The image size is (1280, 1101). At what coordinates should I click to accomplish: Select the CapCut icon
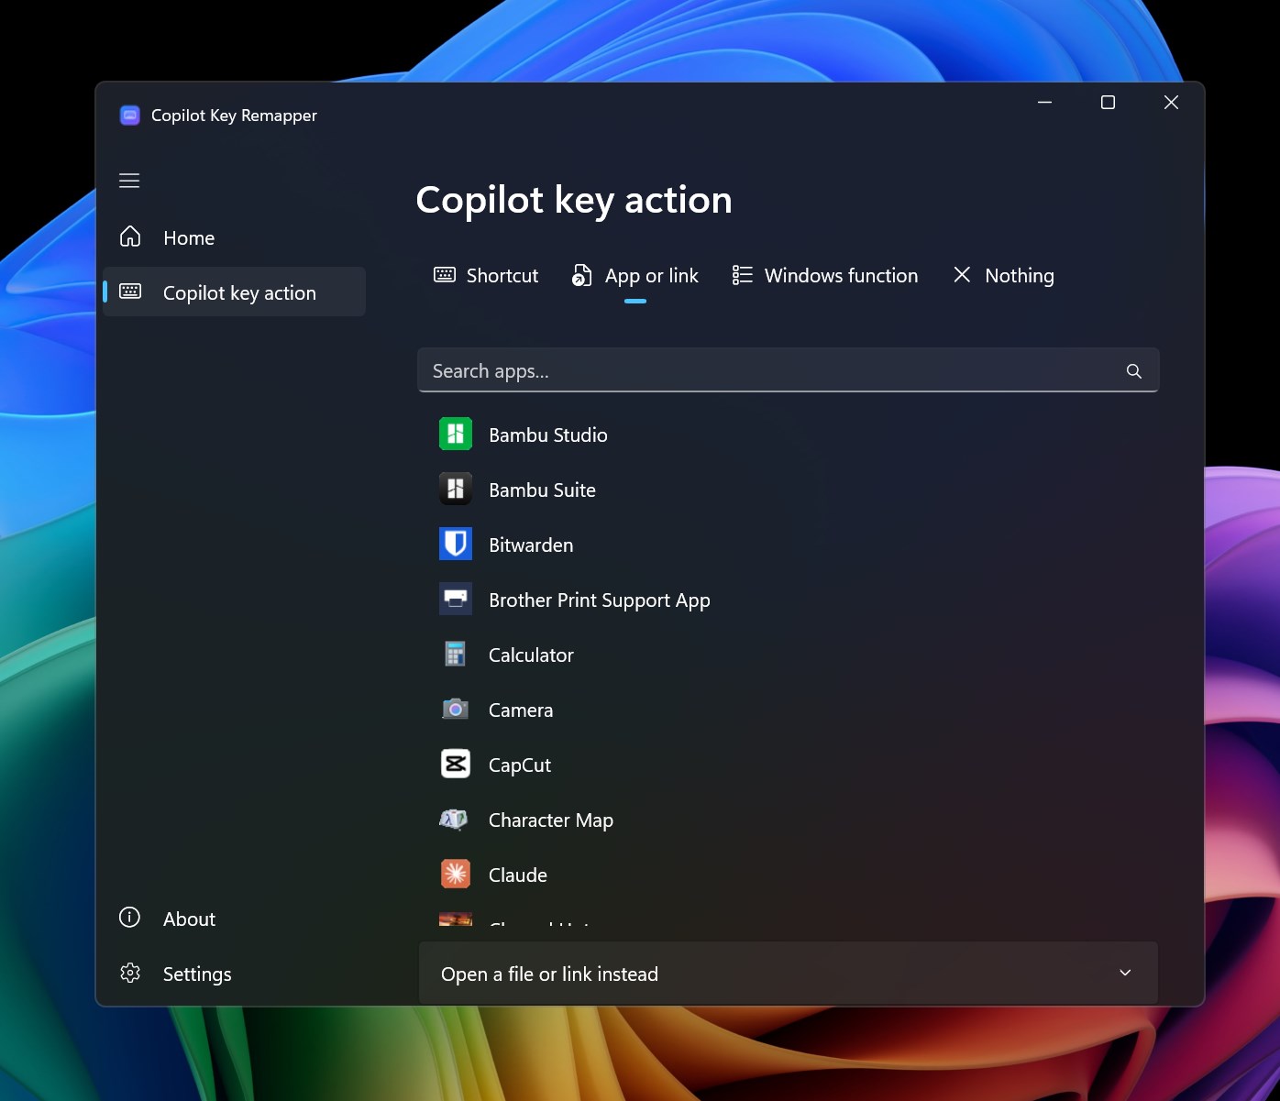pos(456,764)
